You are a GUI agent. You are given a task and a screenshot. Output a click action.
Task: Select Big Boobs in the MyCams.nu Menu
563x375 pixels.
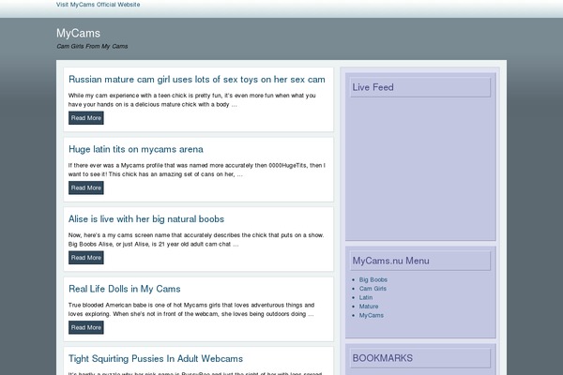[x=373, y=279]
